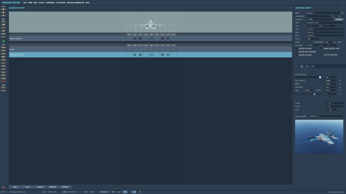The width and height of the screenshot is (346, 194).
Task: Open the route tab icon in Airplane Group
Action: point(296,66)
